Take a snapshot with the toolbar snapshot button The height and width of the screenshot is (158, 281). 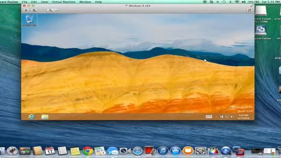34,11
